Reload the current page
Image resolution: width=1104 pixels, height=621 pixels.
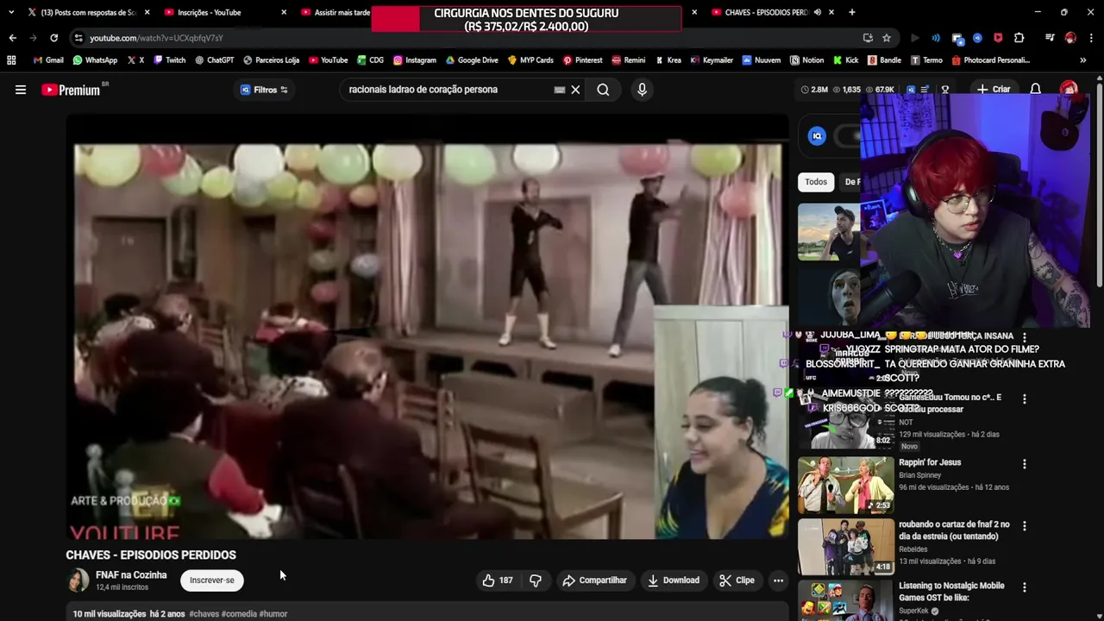(x=53, y=38)
